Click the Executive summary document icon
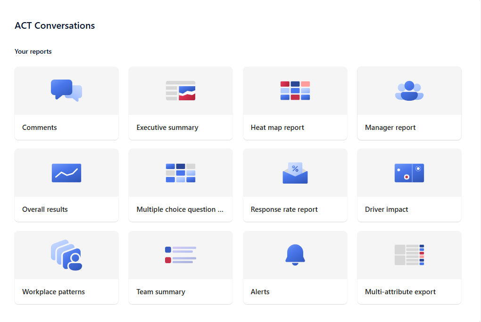The height and width of the screenshot is (322, 481). coord(180,90)
